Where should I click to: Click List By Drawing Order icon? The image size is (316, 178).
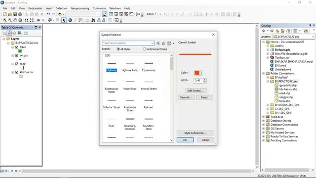(4, 33)
